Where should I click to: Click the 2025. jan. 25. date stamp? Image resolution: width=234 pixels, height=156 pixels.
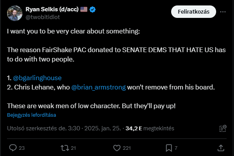(104, 128)
